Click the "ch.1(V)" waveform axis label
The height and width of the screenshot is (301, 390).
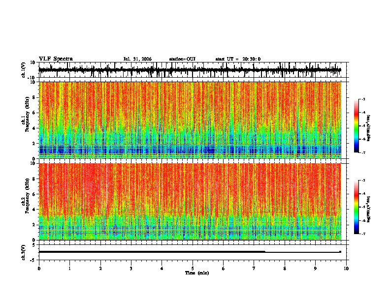point(23,70)
